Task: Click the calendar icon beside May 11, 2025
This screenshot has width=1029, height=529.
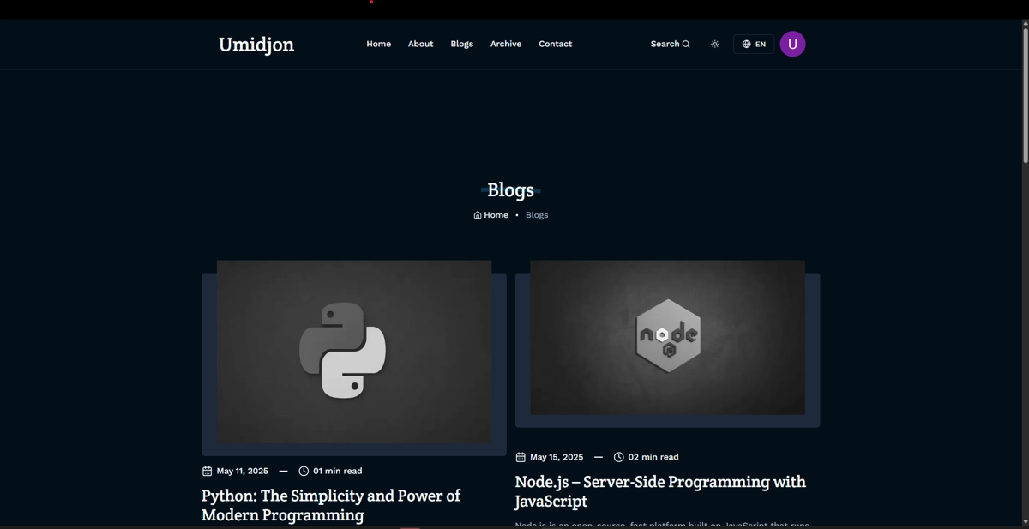Action: tap(207, 471)
